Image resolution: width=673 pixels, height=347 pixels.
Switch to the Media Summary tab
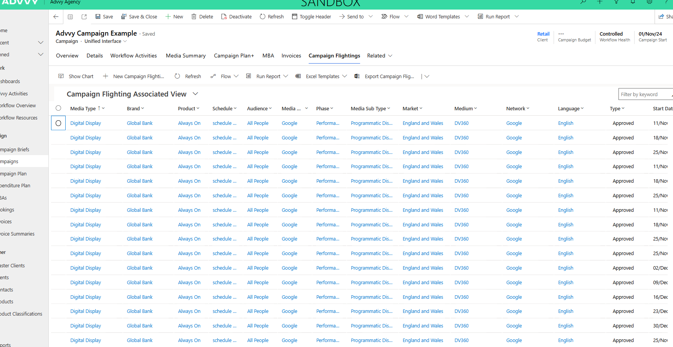[x=185, y=56]
